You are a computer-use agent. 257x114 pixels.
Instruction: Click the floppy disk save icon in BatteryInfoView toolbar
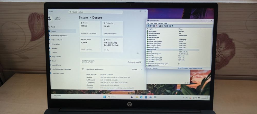coord(160,26)
